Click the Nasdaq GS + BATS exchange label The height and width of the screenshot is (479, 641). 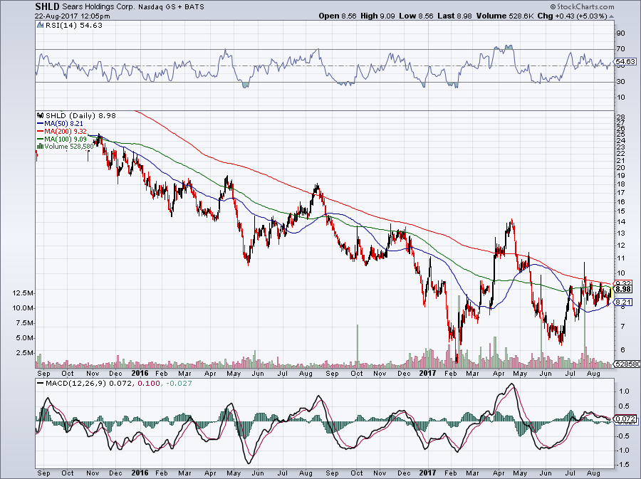point(171,7)
